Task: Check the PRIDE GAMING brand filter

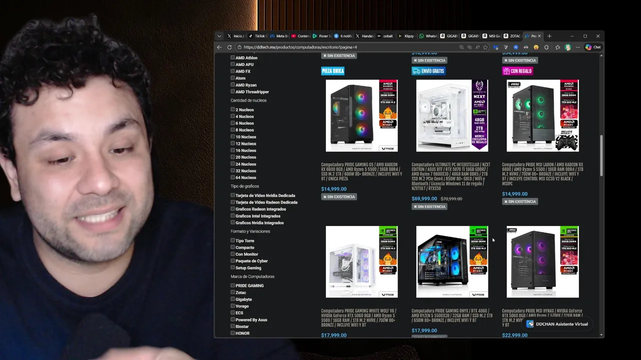Action: pos(233,285)
